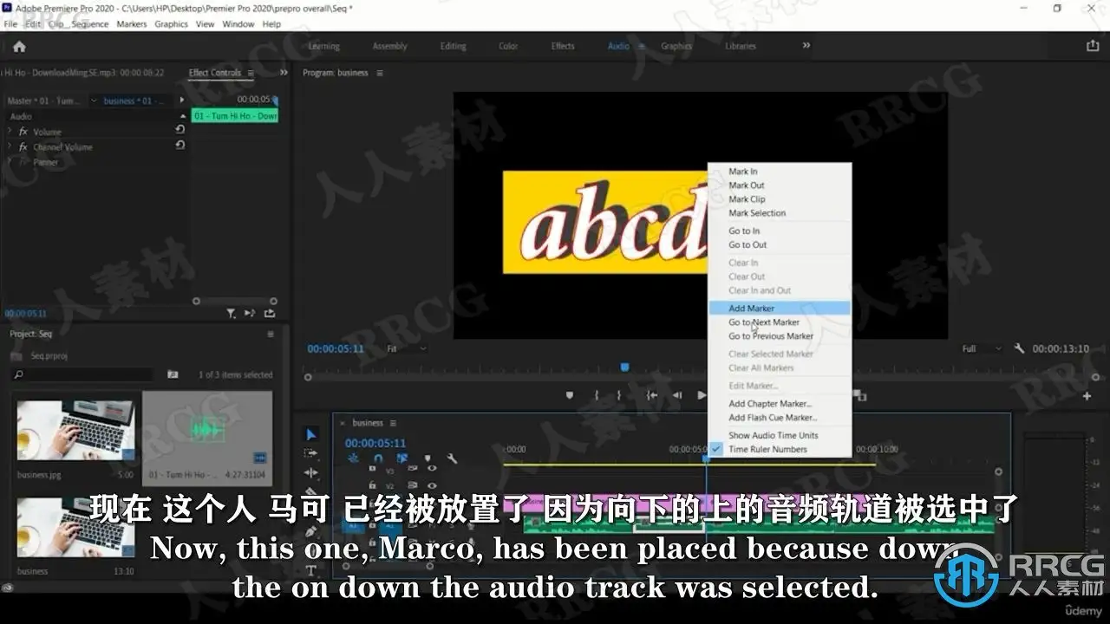Reset the Channel Volume effect
1110x624 pixels.
pyautogui.click(x=180, y=146)
